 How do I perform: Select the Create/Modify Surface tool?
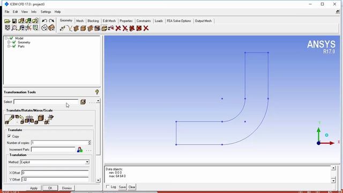(x=76, y=28)
